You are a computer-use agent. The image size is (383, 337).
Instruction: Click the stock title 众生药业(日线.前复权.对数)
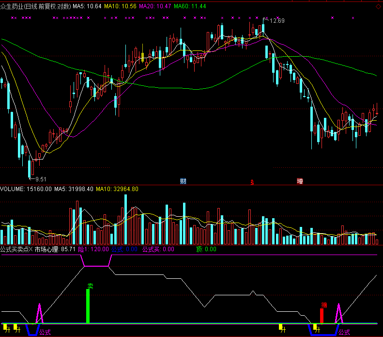click(x=36, y=6)
